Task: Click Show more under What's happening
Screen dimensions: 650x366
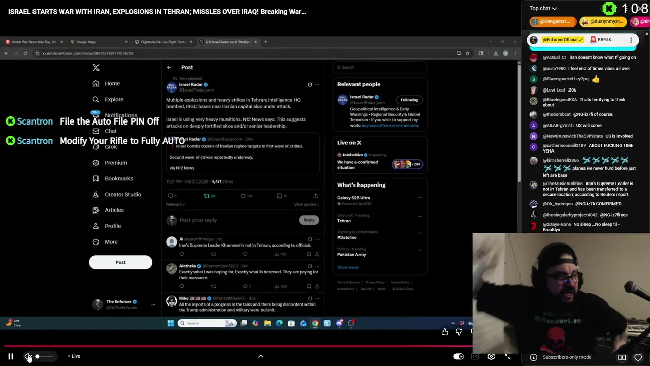Action: tap(348, 267)
